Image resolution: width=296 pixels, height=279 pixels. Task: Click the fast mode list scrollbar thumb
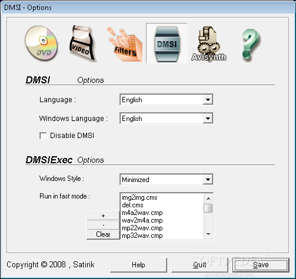208,208
